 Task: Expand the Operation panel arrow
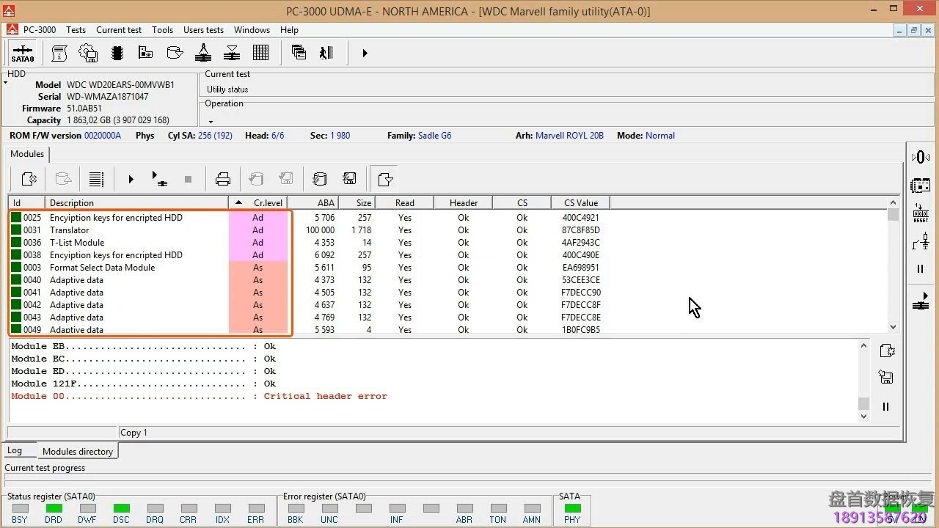pos(211,122)
